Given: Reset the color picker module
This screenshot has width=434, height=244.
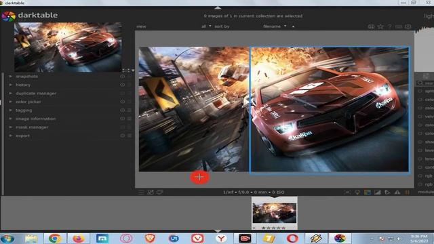Looking at the screenshot, I should click(123, 102).
